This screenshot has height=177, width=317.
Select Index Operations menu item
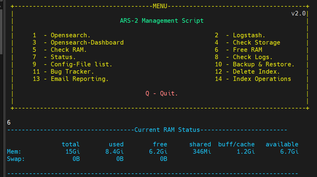pyautogui.click(x=262, y=79)
